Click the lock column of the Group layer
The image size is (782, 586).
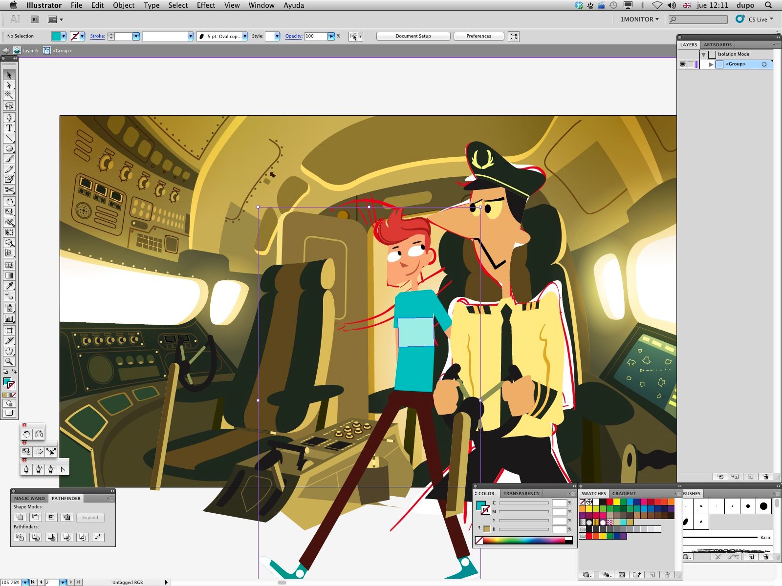coord(691,64)
